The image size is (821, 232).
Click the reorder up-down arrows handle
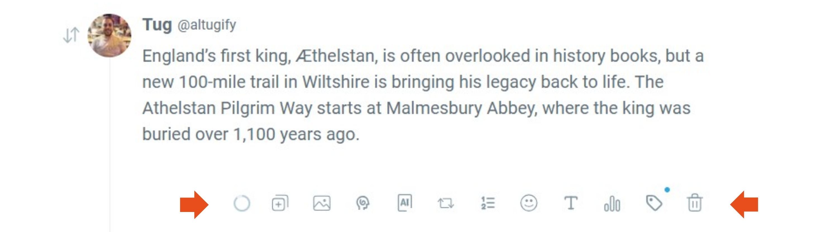tap(71, 35)
